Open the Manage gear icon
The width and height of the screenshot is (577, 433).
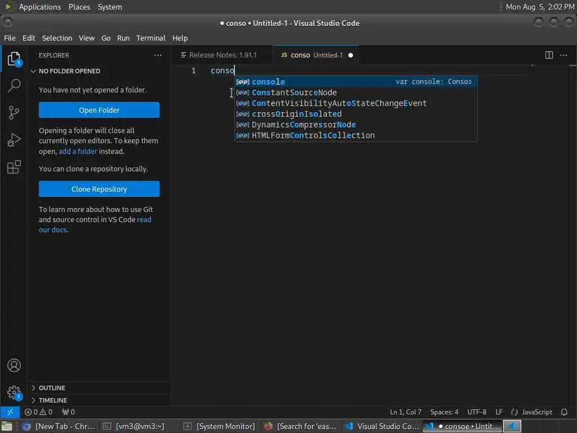click(x=14, y=392)
